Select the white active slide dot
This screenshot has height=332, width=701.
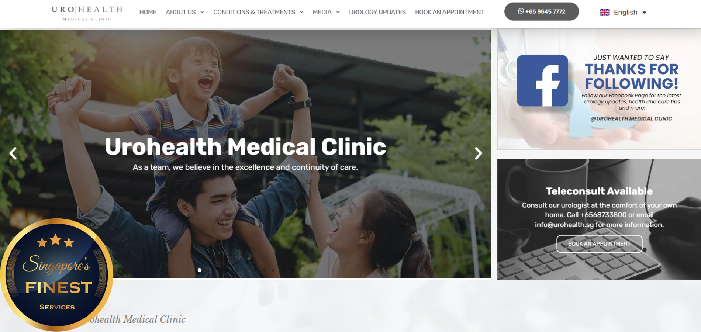pyautogui.click(x=200, y=270)
